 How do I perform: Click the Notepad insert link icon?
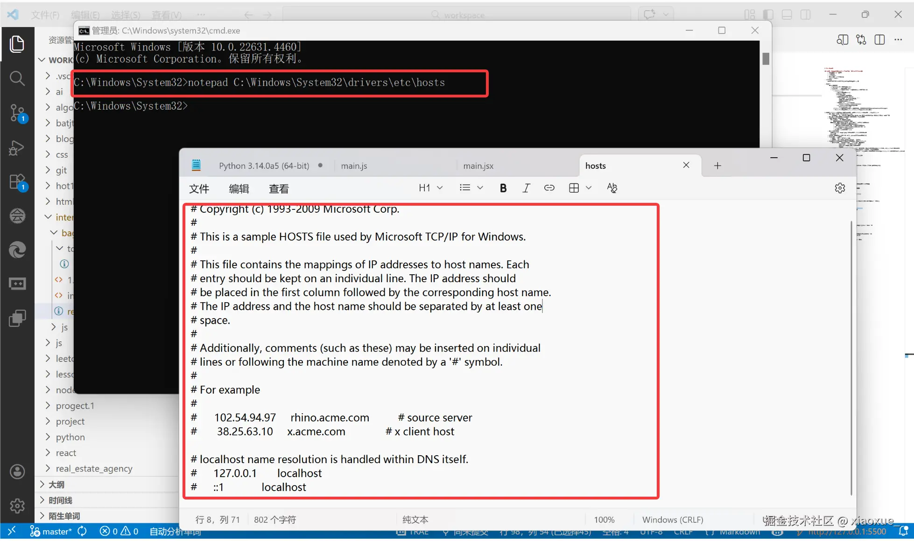[x=549, y=188]
